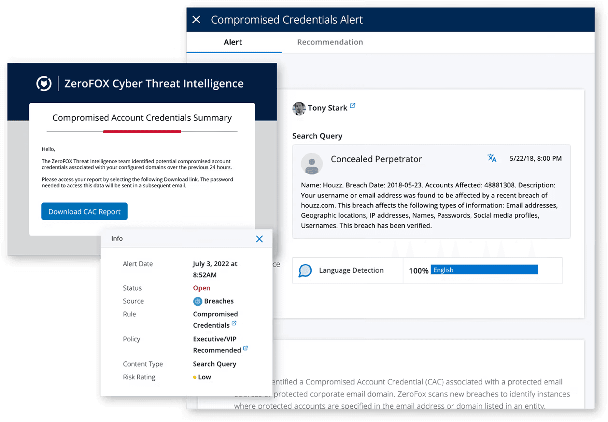Image resolution: width=608 pixels, height=422 pixels.
Task: Click the yellow Low risk rating dot
Action: [x=195, y=377]
